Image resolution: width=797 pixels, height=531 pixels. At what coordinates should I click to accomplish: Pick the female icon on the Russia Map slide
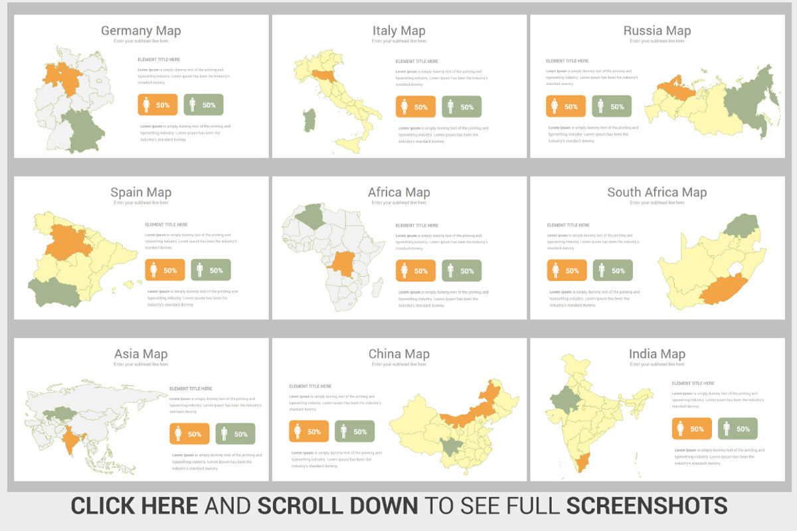pyautogui.click(x=555, y=106)
